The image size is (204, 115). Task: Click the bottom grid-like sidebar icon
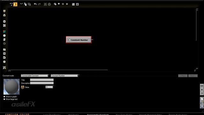click(x=4, y=67)
